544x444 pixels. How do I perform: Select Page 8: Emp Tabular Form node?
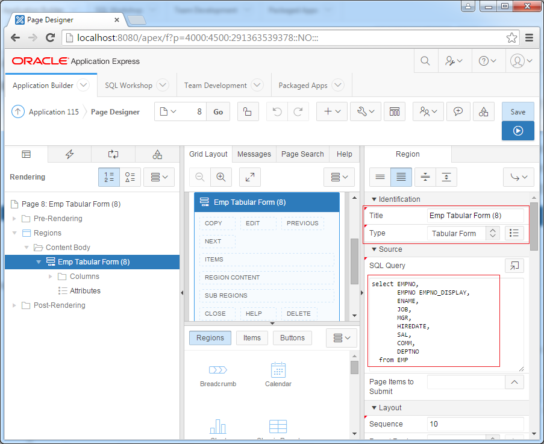[70, 204]
